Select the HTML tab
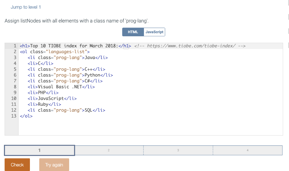Viewport: 289px width, 171px height. (133, 32)
